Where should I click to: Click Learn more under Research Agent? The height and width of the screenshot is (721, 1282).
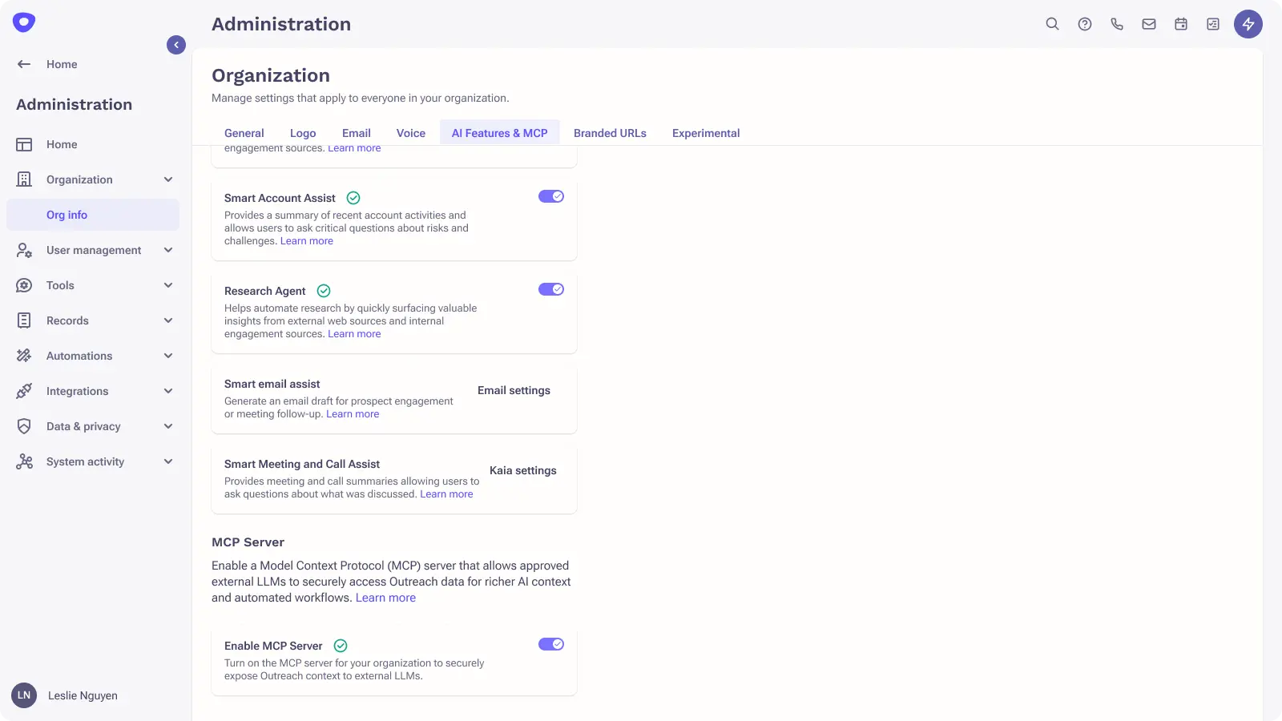353,333
